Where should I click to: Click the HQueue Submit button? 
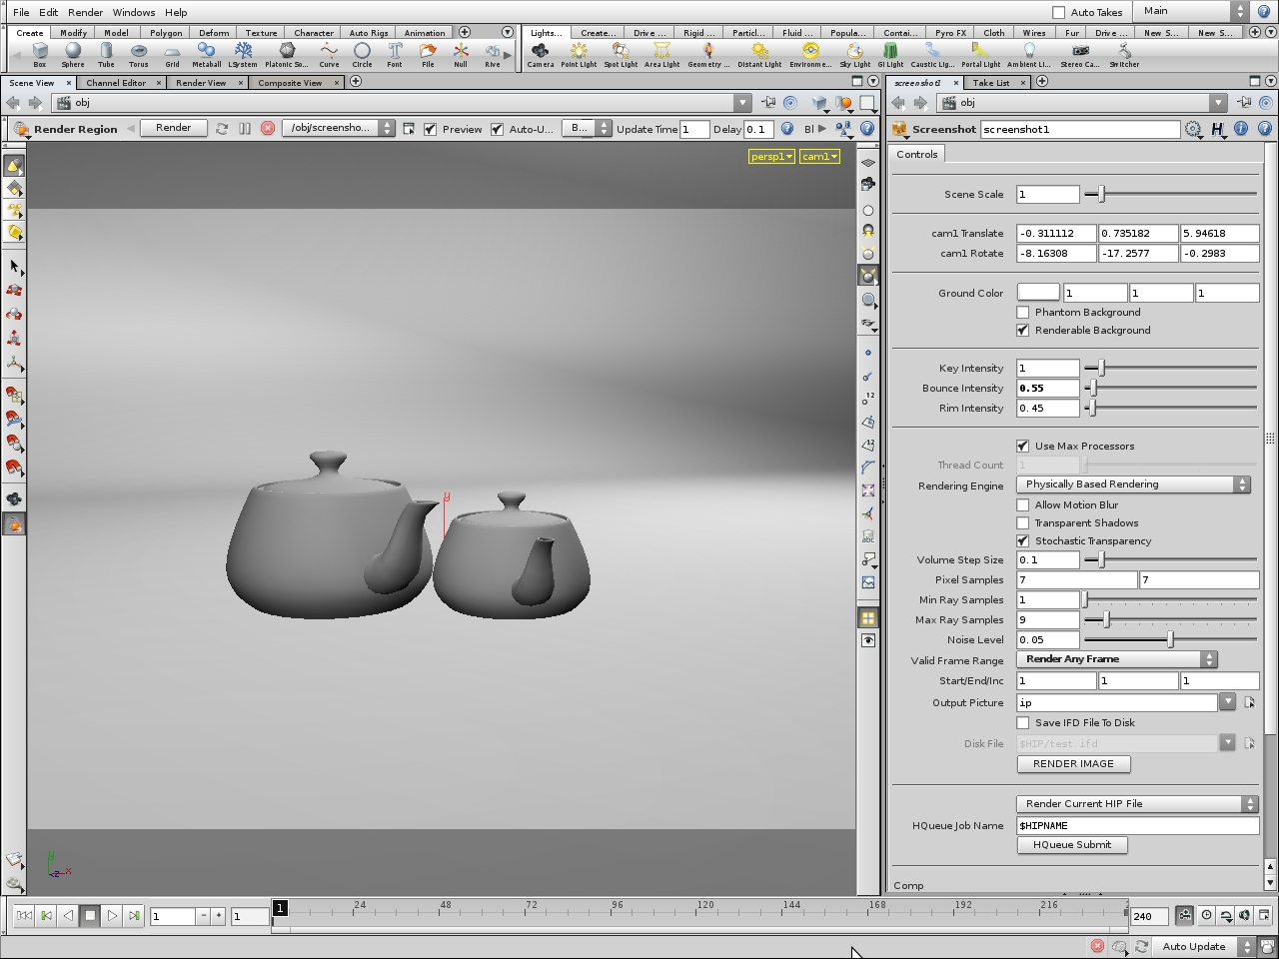click(1072, 844)
